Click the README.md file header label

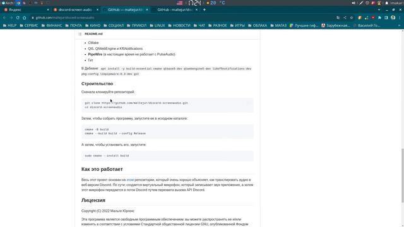click(93, 34)
